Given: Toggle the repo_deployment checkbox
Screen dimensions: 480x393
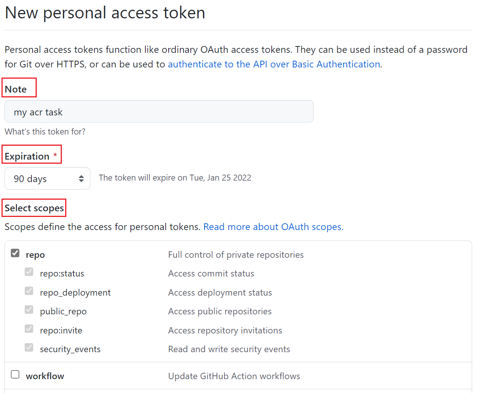Looking at the screenshot, I should click(x=29, y=291).
